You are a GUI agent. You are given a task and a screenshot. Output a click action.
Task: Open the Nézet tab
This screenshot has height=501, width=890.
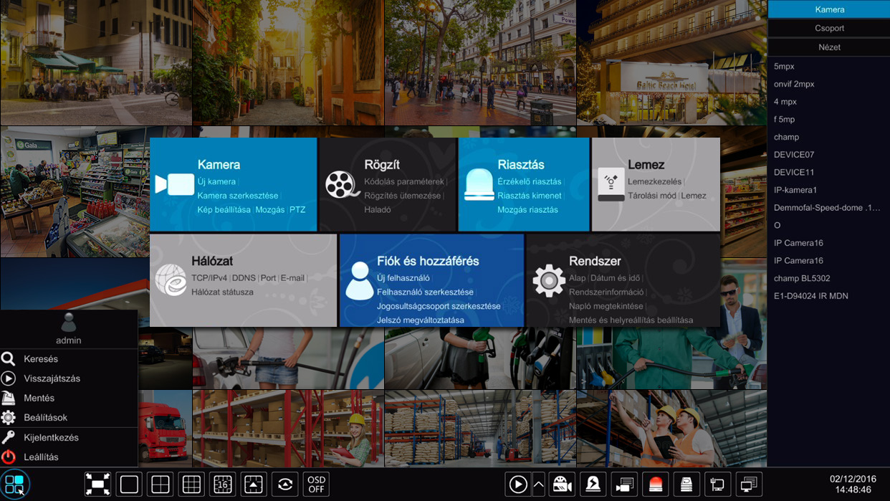pyautogui.click(x=829, y=47)
